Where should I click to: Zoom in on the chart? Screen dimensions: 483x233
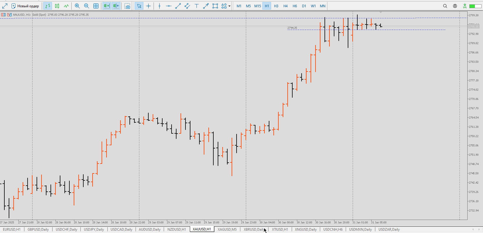77,6
